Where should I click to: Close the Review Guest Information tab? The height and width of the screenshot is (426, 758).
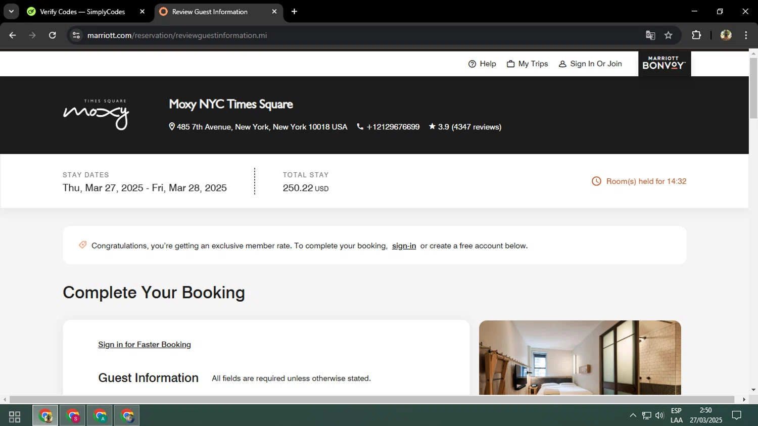pyautogui.click(x=274, y=12)
